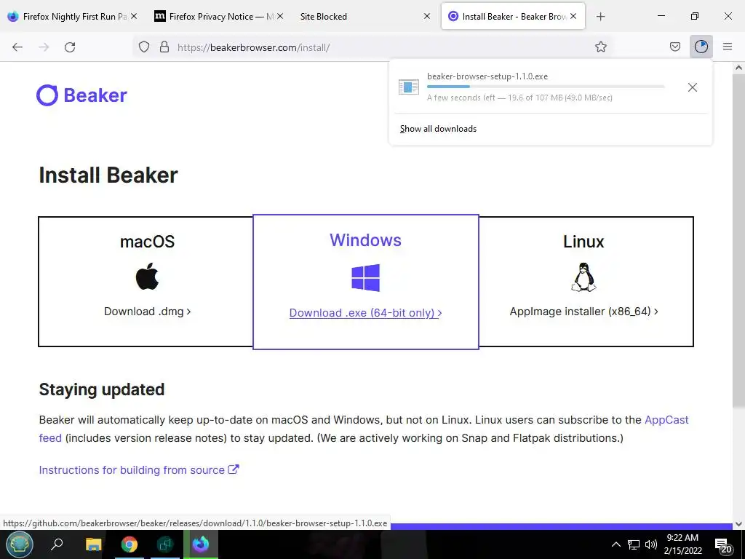Click the Staying updated heading

pyautogui.click(x=102, y=389)
